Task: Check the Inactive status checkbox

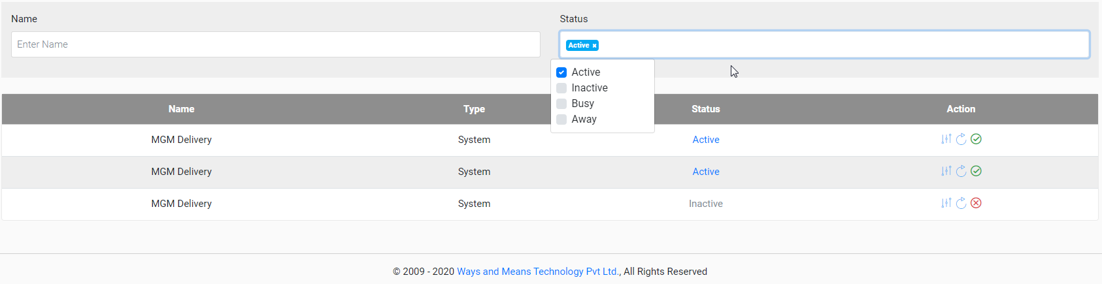Action: point(561,88)
